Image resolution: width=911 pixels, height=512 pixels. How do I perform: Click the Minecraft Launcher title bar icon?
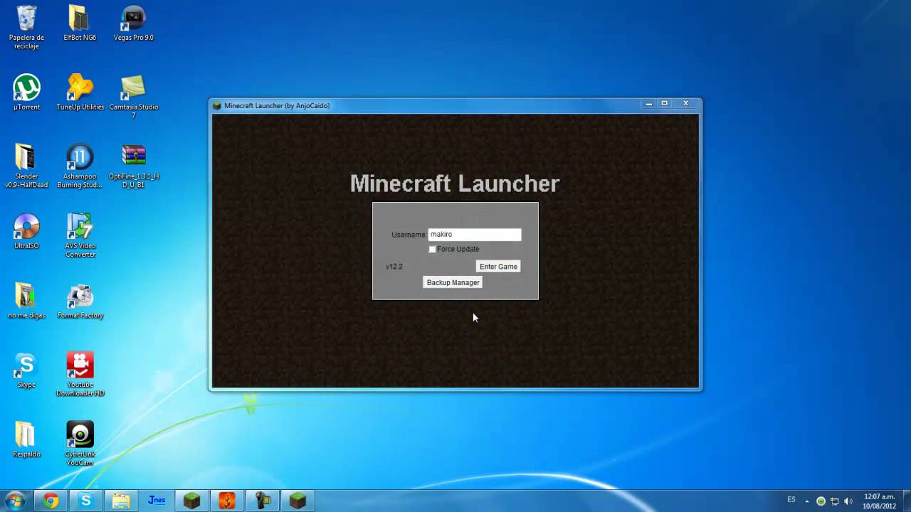pos(217,106)
